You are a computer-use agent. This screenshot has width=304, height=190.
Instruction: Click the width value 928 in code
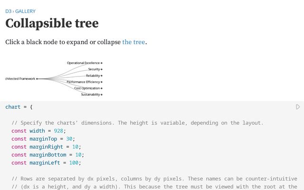click(x=56, y=131)
